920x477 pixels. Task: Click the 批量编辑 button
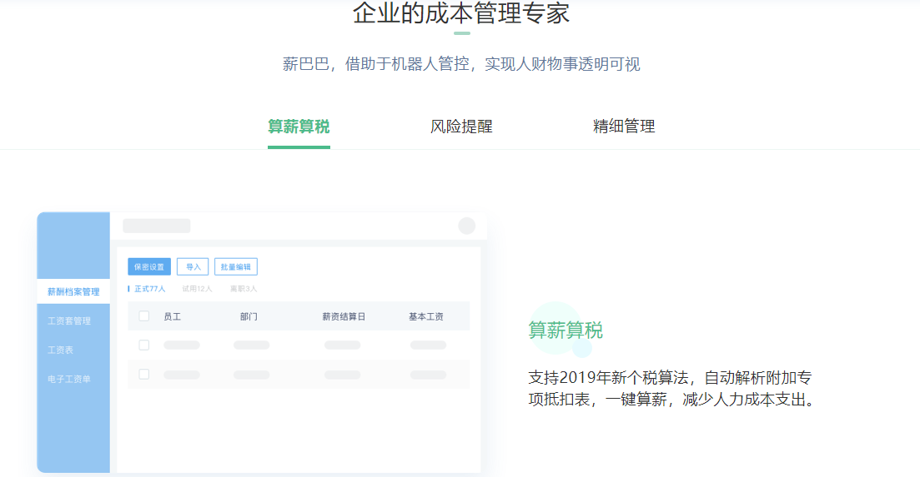click(236, 267)
